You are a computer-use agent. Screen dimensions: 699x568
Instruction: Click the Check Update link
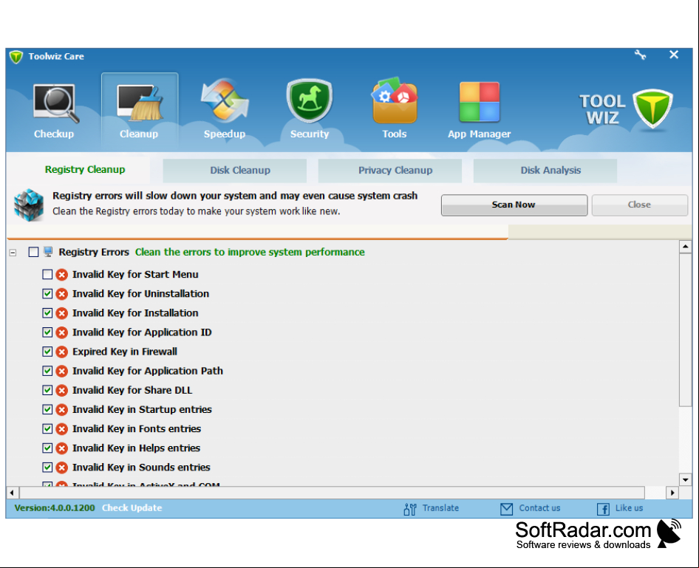pyautogui.click(x=132, y=508)
